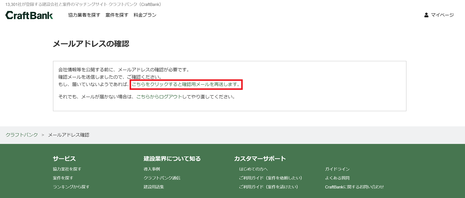Open 案件を探す in the top navigation
The width and height of the screenshot is (465, 198).
117,15
